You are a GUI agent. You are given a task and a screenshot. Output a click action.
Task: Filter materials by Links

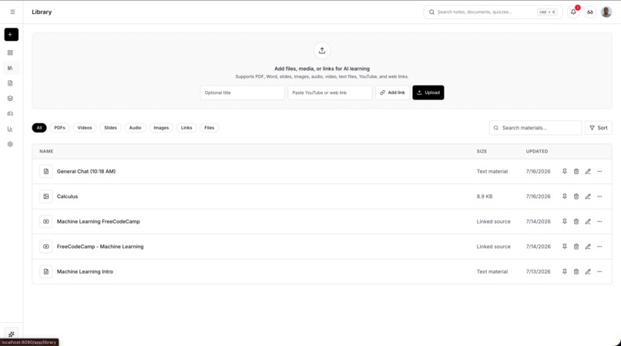click(x=186, y=128)
